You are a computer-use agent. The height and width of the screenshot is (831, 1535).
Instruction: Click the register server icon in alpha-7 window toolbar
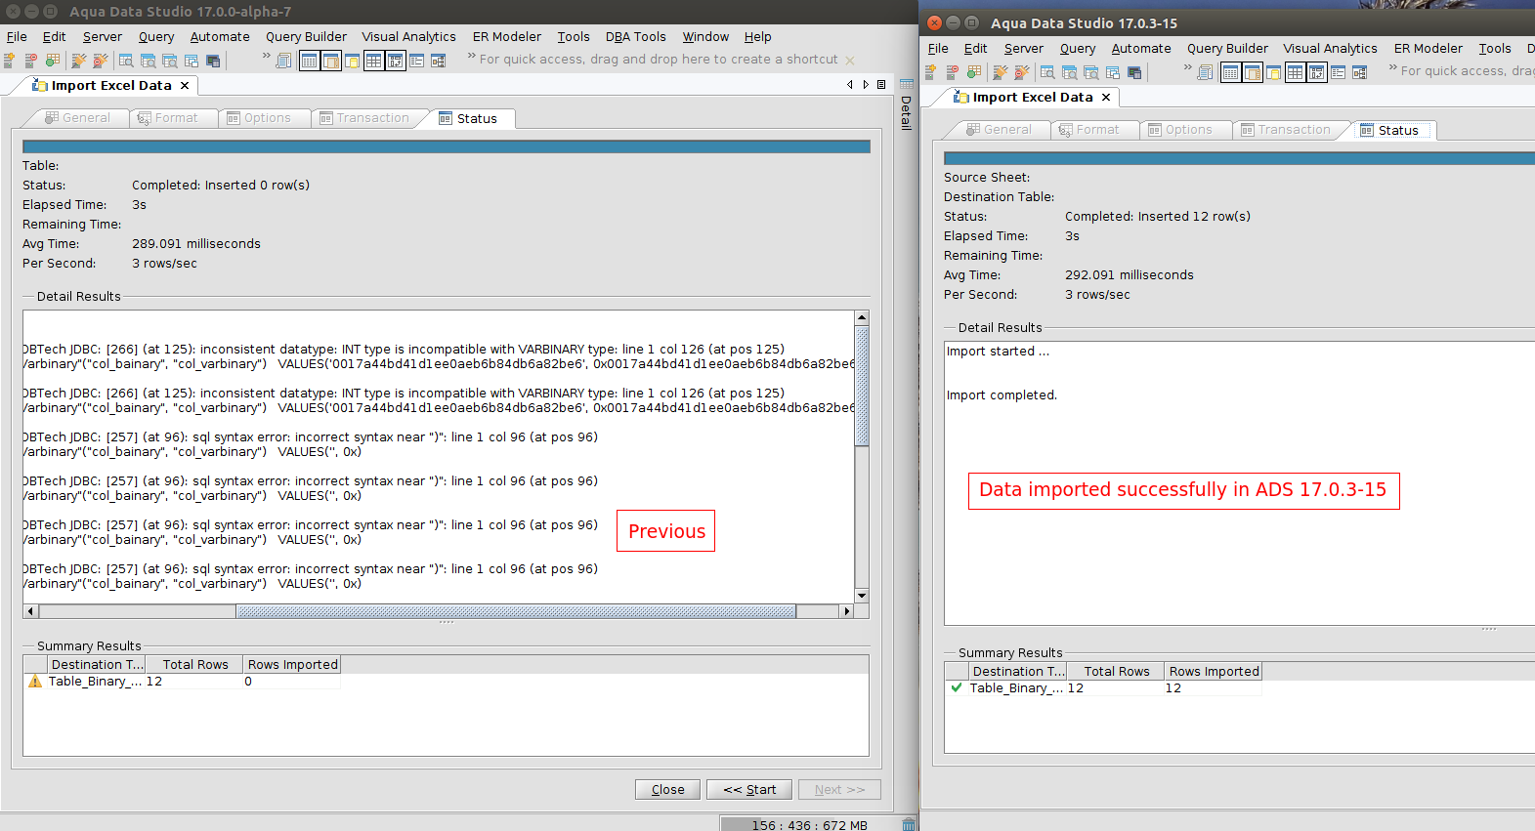pyautogui.click(x=9, y=61)
